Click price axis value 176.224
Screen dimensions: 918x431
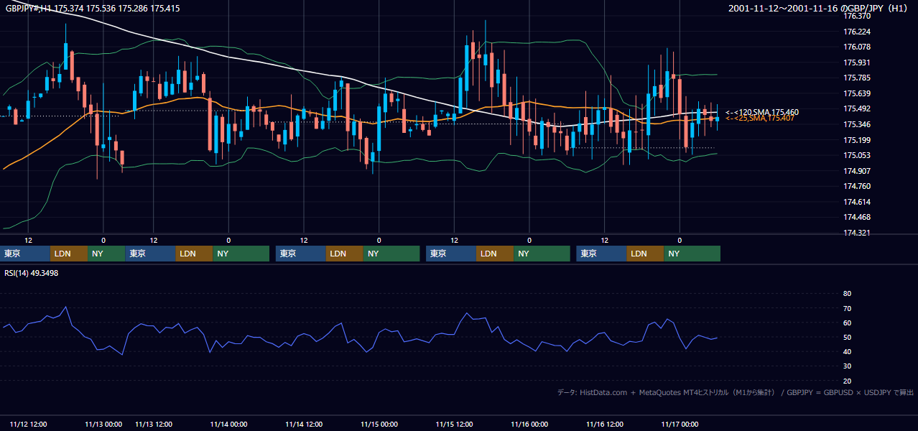point(857,32)
